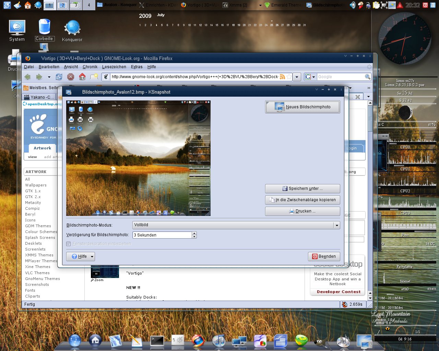Open System desktop icon
Image resolution: width=439 pixels, height=351 pixels.
(x=17, y=31)
